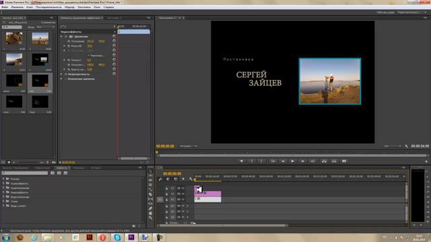Screen dimensions: 431x242
Task: Expand Time Remapping effect group
Action: tap(61, 79)
